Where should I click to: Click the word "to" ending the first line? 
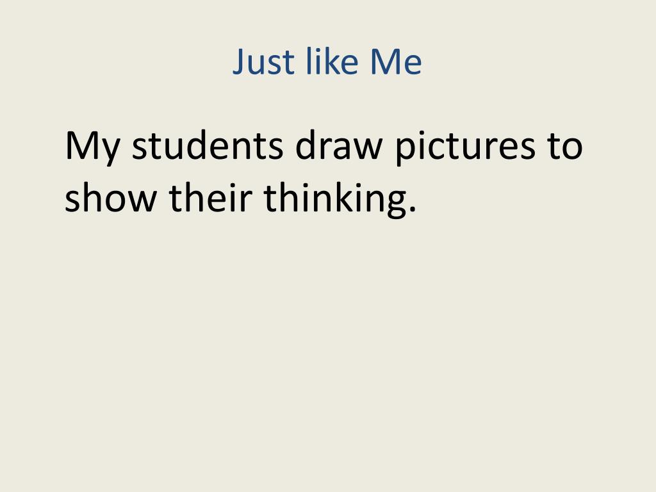(565, 147)
